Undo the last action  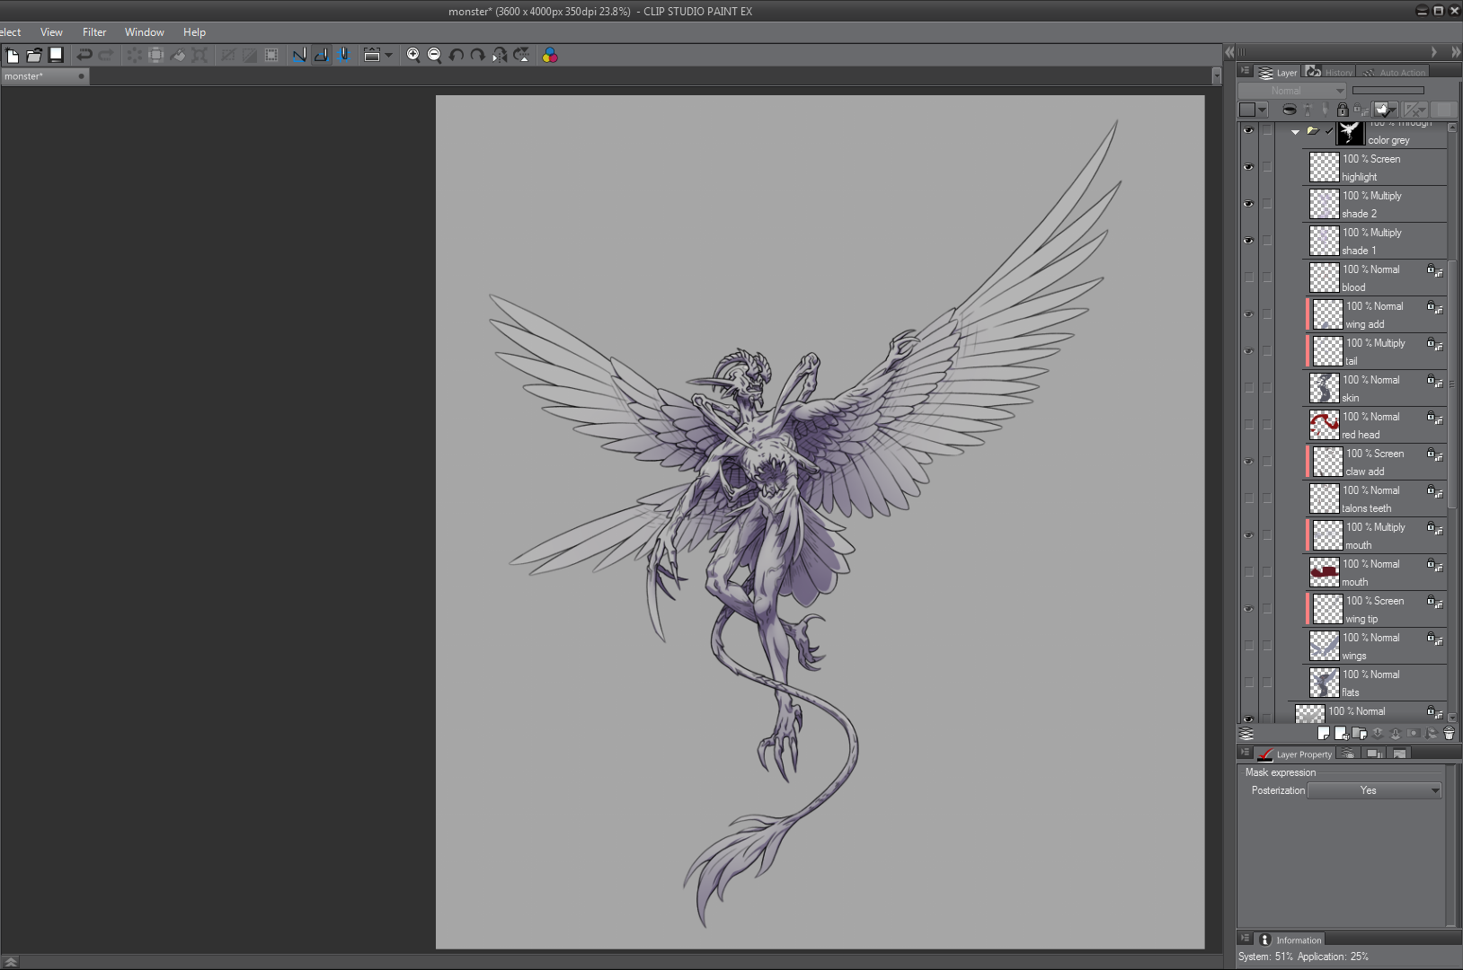(x=84, y=56)
